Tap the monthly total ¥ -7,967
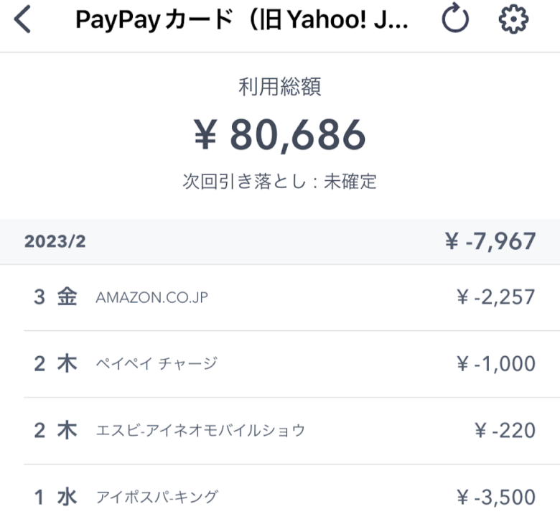Screen dimensions: 560x527 coord(490,241)
